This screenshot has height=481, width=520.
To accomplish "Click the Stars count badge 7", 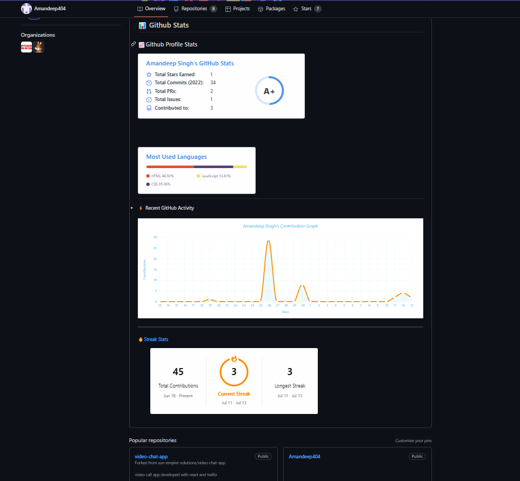I will coord(318,9).
